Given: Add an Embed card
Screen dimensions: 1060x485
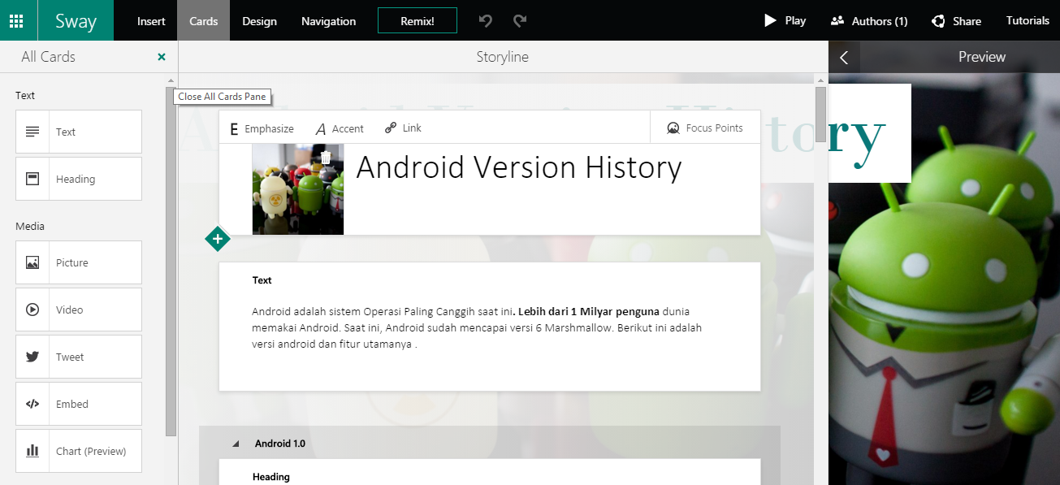Looking at the screenshot, I should (79, 404).
